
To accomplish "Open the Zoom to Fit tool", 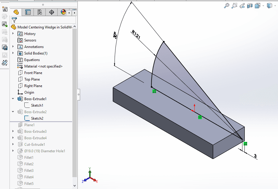I will point(227,5).
